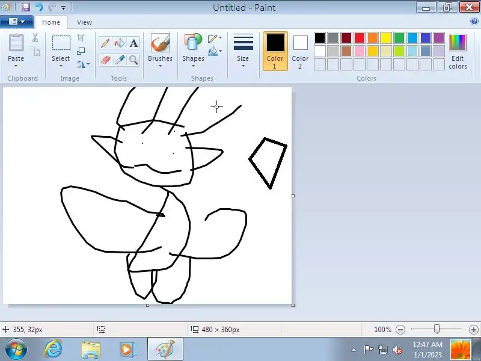Expand the Paste dropdown arrow
481x361 pixels.
(16, 66)
